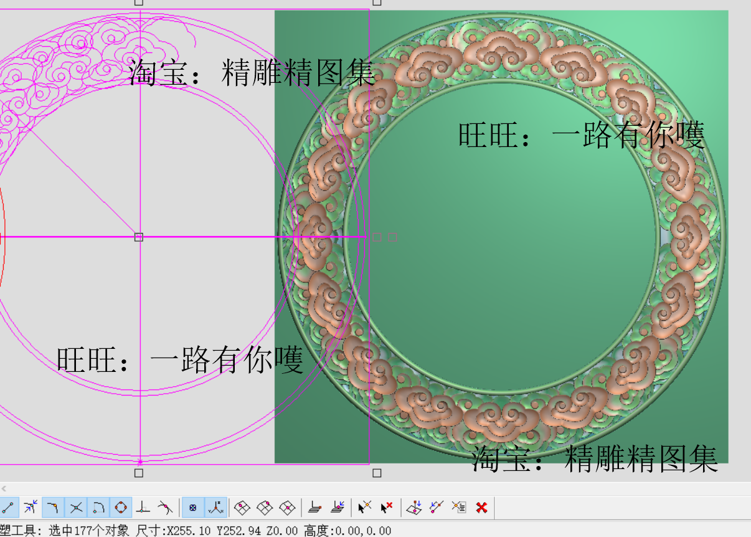
Task: Click the bottom-center selection handle
Action: pyautogui.click(x=139, y=473)
